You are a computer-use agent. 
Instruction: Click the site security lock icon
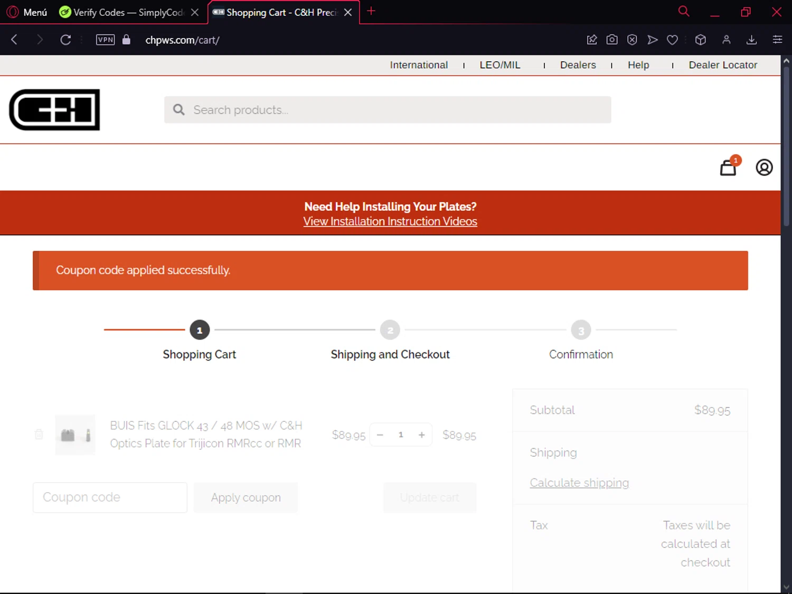coord(126,40)
